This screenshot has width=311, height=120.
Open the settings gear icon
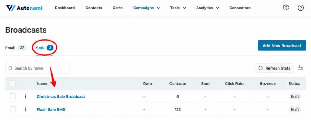(x=285, y=8)
